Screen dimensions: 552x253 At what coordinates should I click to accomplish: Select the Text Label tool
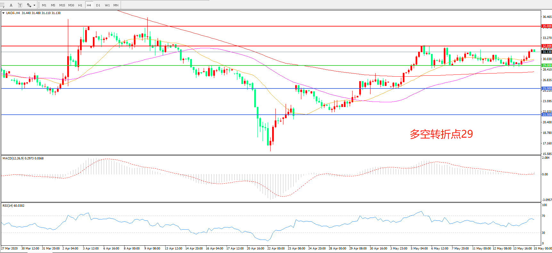pos(20,5)
